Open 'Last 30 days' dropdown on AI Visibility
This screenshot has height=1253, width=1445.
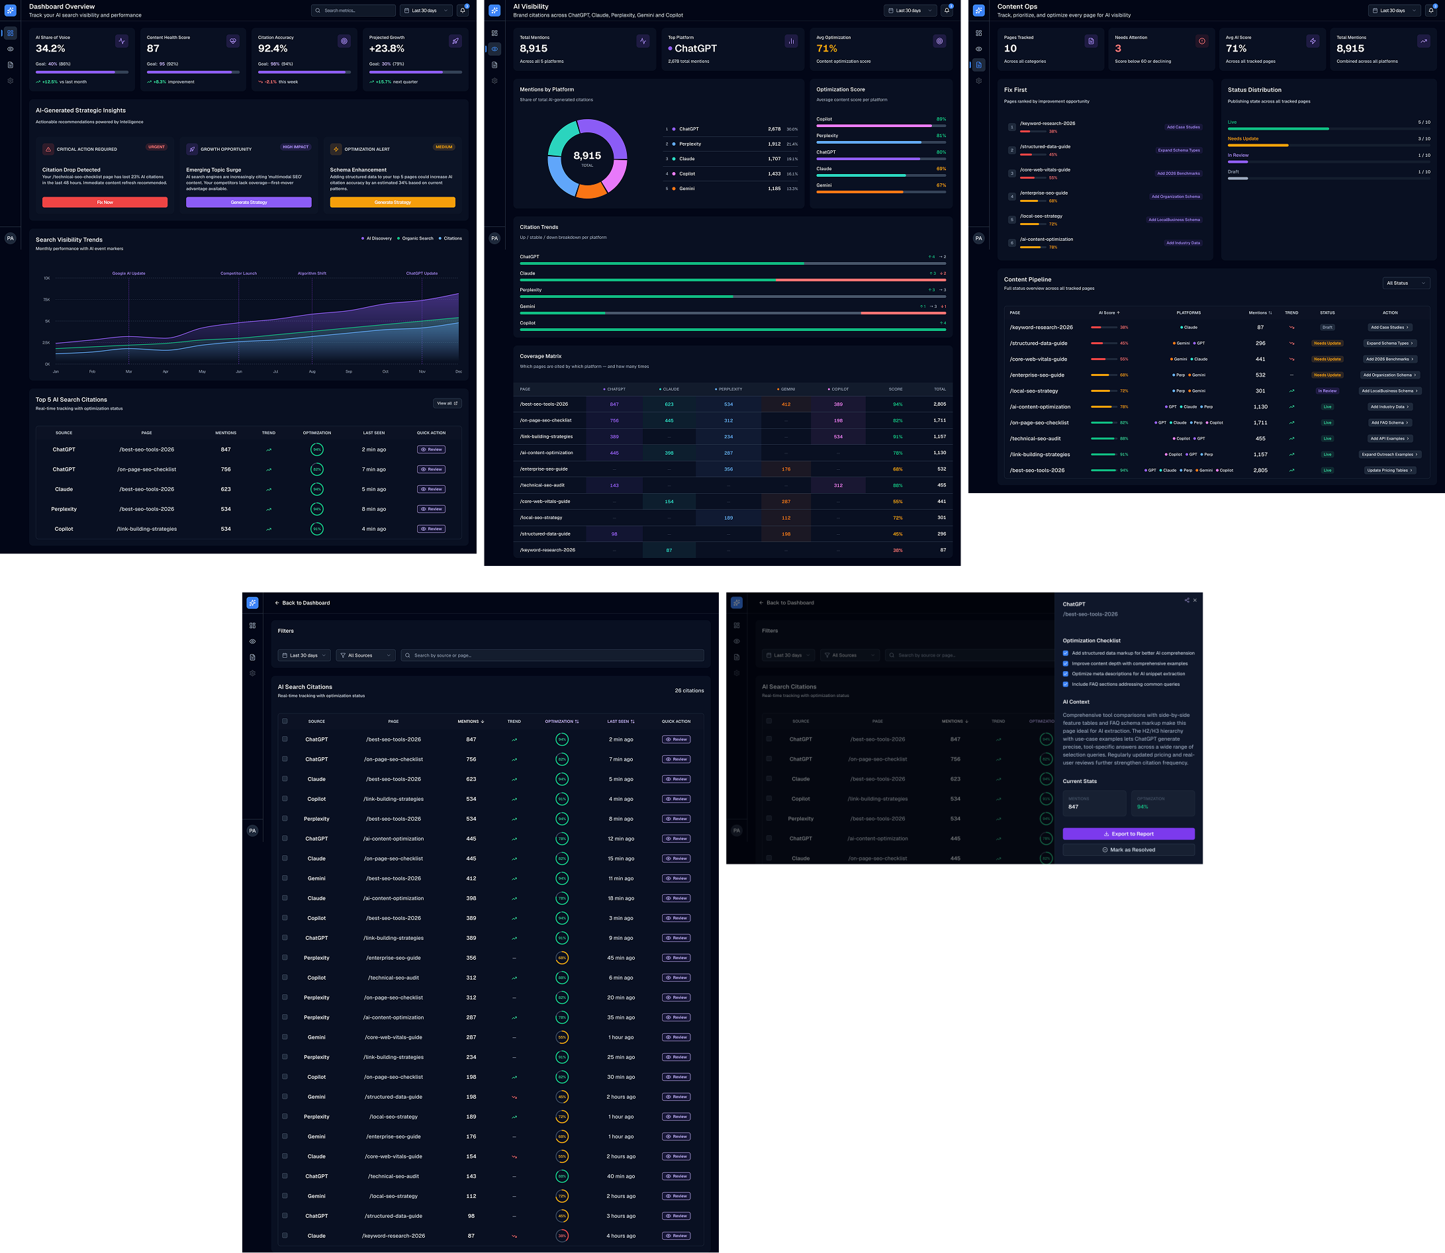[909, 11]
